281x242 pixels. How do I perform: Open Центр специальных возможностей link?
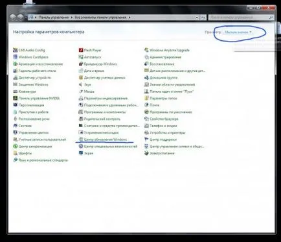(x=111, y=147)
